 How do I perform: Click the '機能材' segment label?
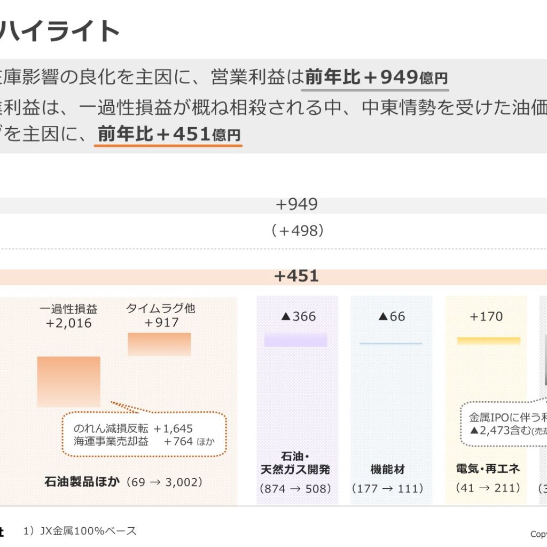pos(388,470)
